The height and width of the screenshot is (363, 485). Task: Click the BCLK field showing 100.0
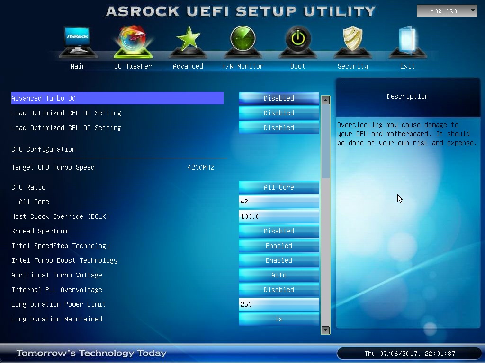click(x=278, y=216)
